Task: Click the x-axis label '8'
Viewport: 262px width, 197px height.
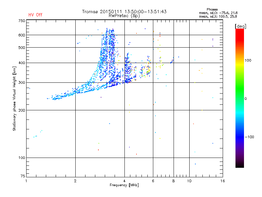Action: pos(174,181)
